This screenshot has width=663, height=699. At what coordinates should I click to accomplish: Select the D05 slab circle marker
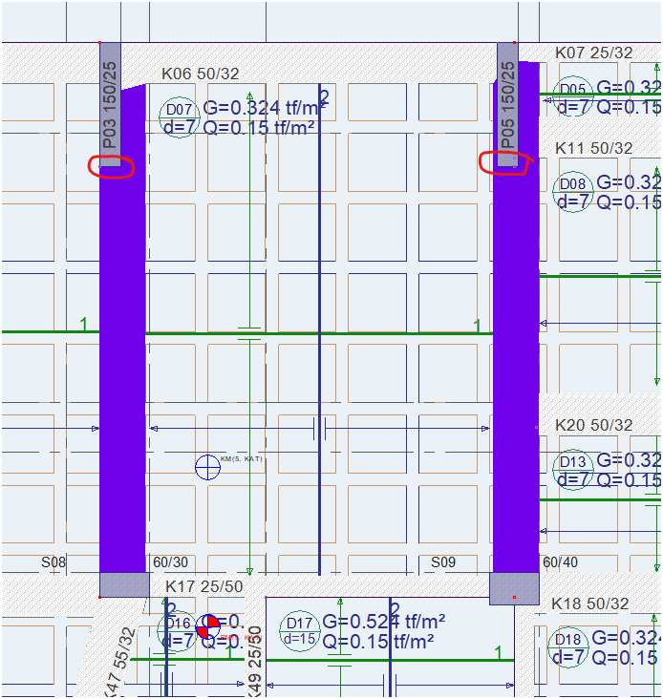coord(573,97)
